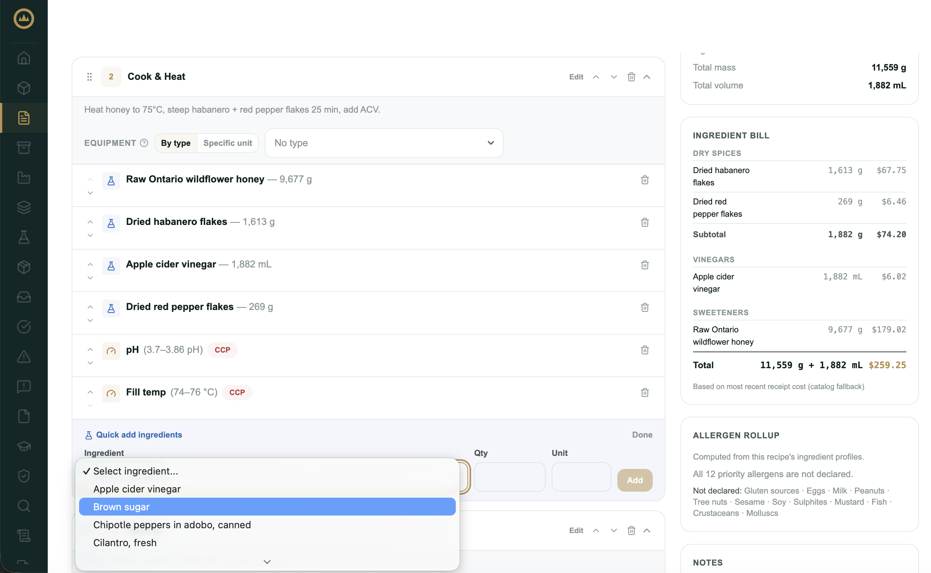The height and width of the screenshot is (573, 931).
Task: Move Apple cider vinegar down
Action: 90,278
